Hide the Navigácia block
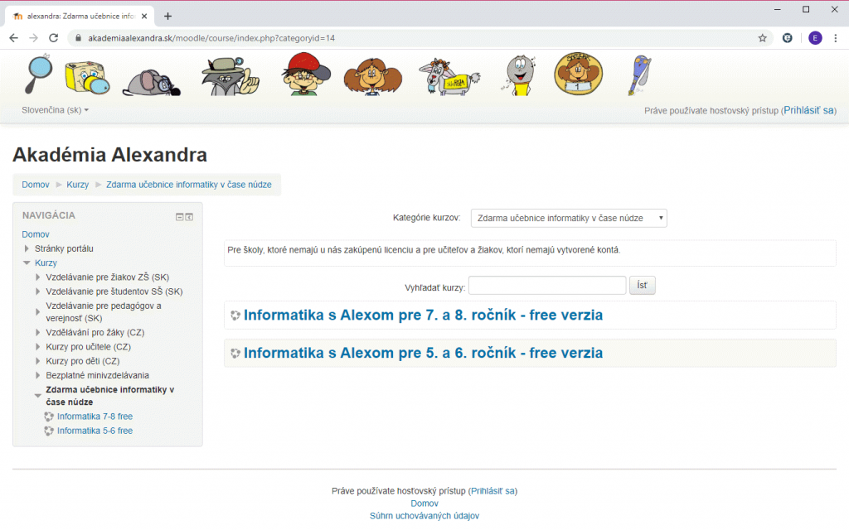The width and height of the screenshot is (849, 530). pos(179,217)
